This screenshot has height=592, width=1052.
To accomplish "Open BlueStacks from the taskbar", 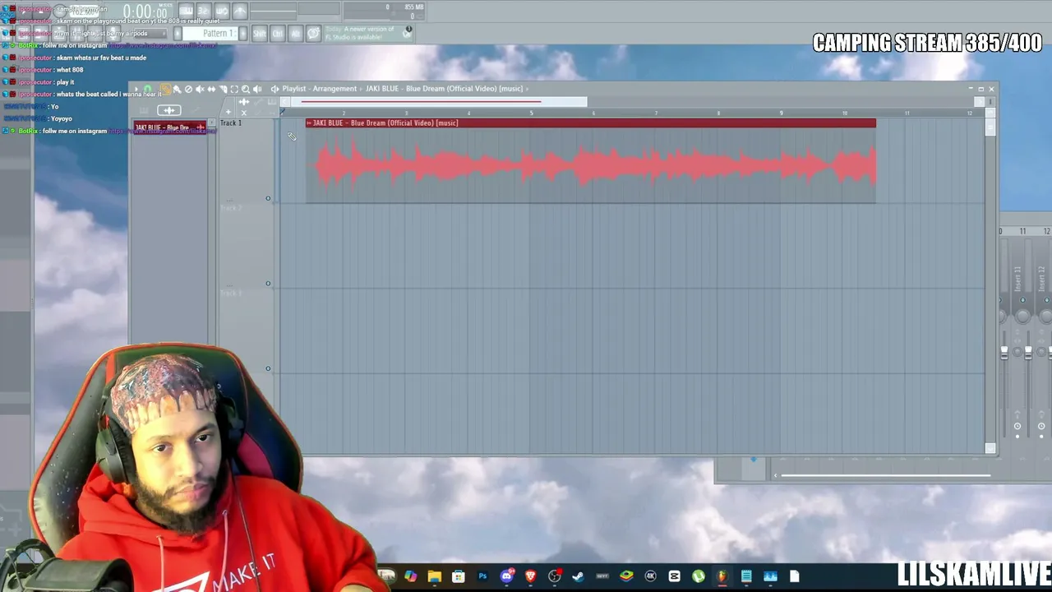I will (x=626, y=576).
